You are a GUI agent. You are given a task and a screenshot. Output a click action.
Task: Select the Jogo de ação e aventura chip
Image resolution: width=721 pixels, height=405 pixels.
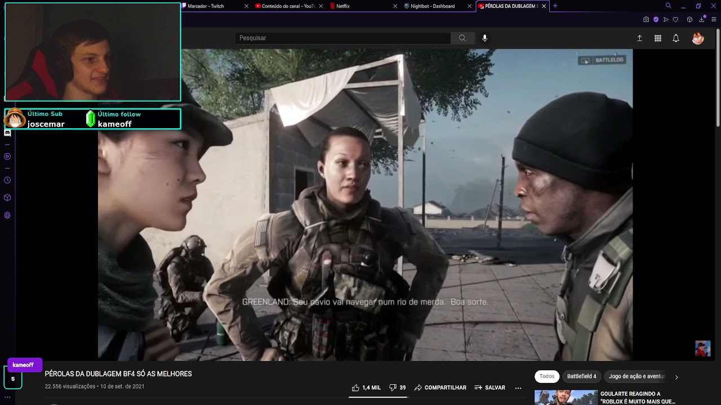click(x=637, y=376)
